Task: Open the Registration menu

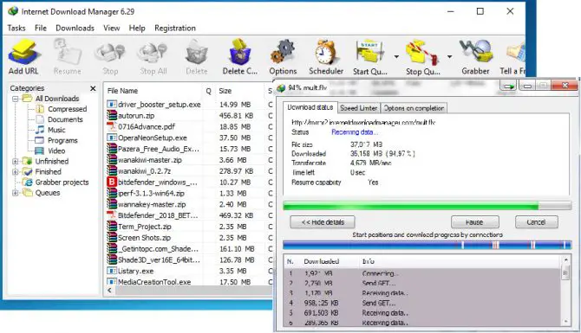Action: [175, 28]
